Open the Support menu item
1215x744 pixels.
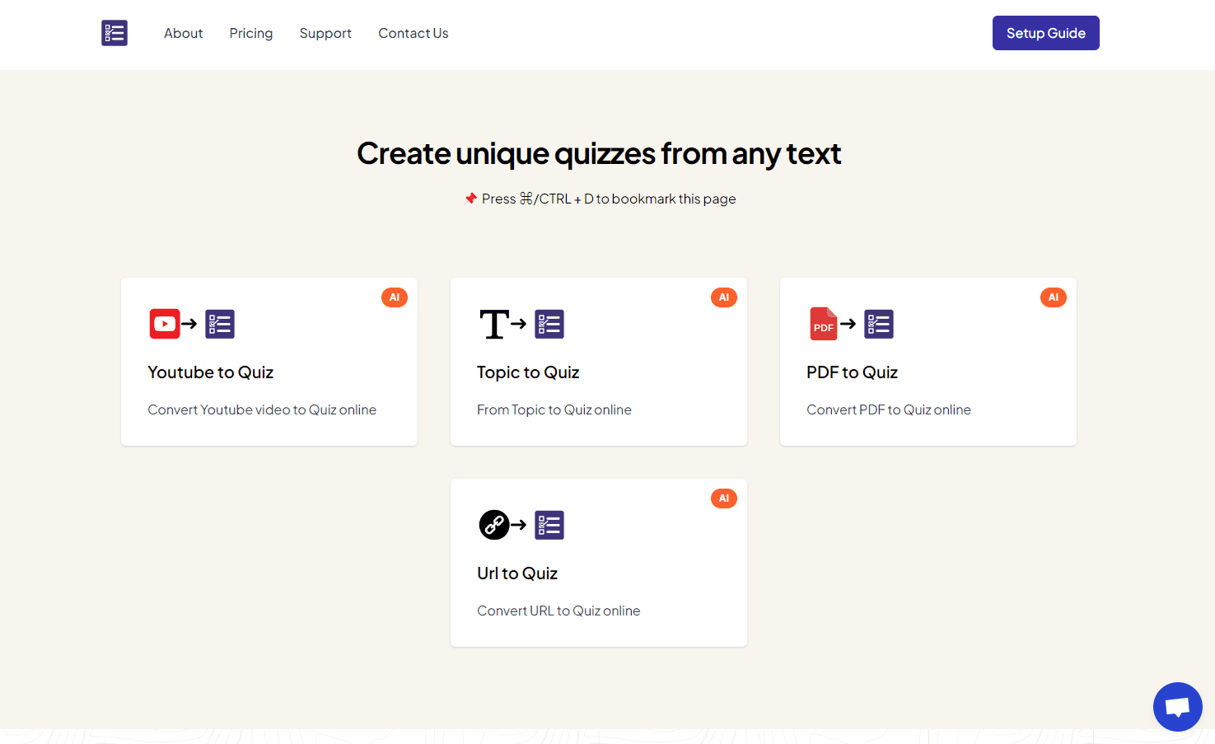(x=325, y=33)
